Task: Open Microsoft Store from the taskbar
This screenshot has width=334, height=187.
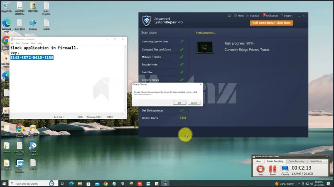Action: (x=89, y=184)
